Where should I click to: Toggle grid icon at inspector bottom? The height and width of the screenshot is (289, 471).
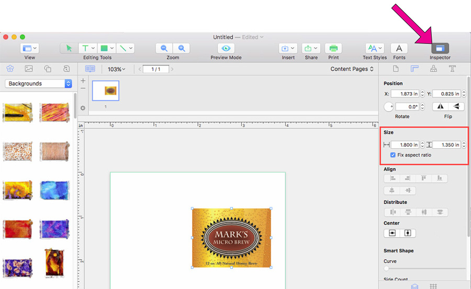click(x=433, y=286)
